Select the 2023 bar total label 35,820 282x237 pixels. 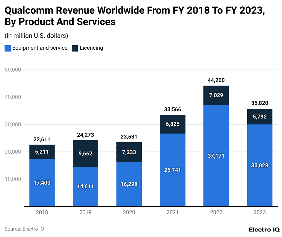260,103
